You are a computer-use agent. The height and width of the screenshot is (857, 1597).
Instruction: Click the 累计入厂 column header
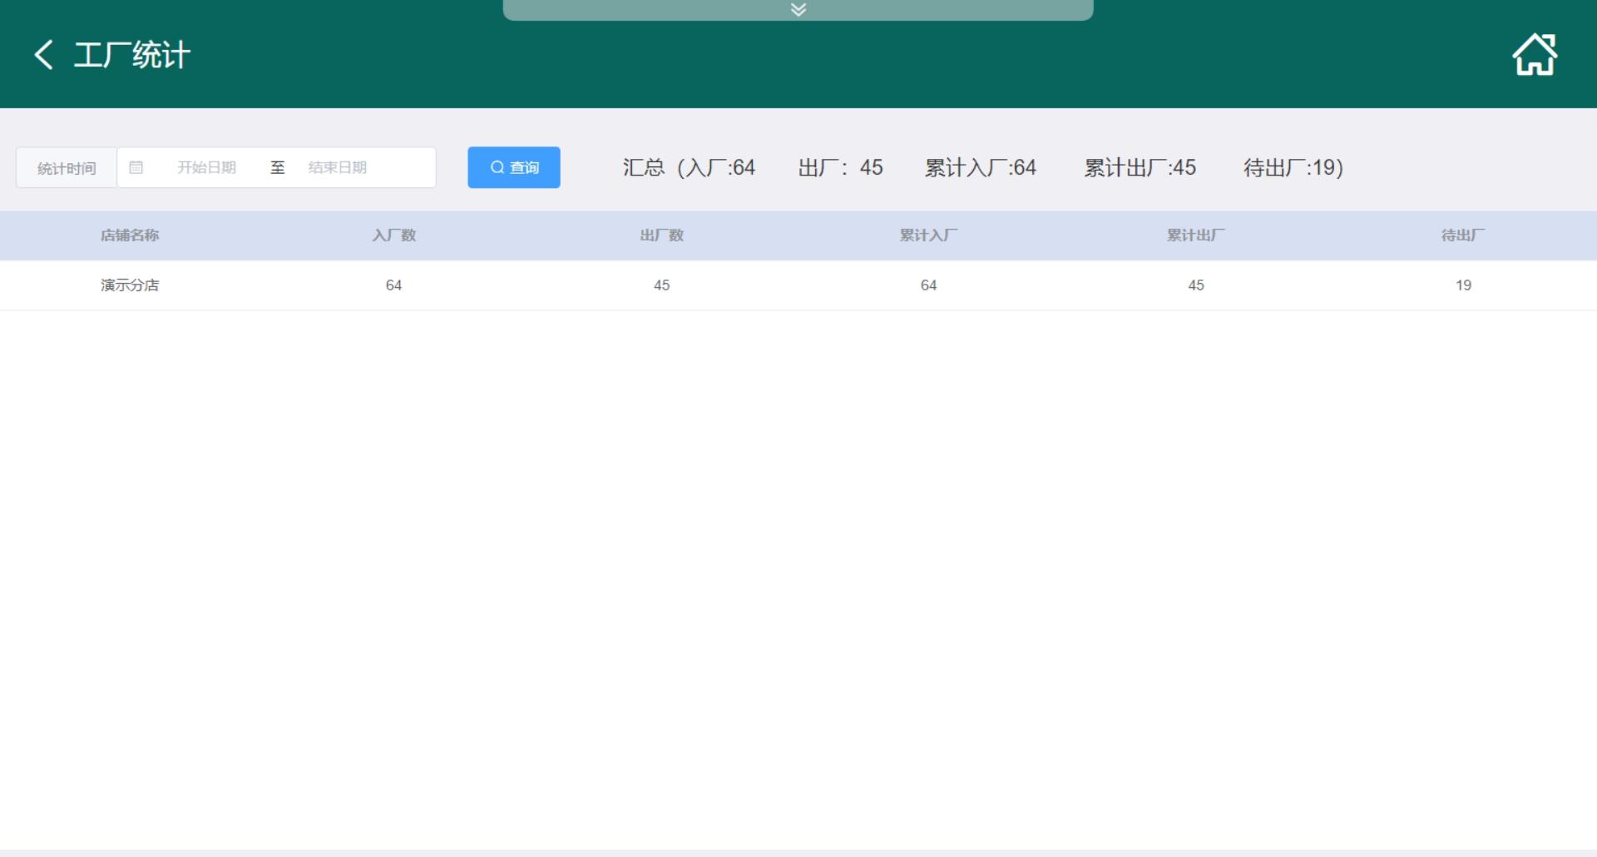pos(929,235)
